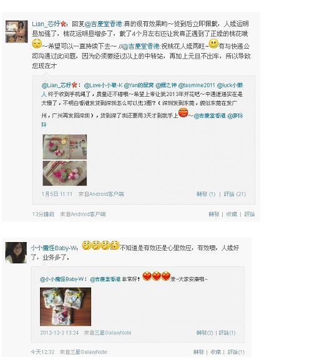This screenshot has width=327, height=360.
Task: Click the first laughing emoji in the second post
Action: [x=86, y=245]
